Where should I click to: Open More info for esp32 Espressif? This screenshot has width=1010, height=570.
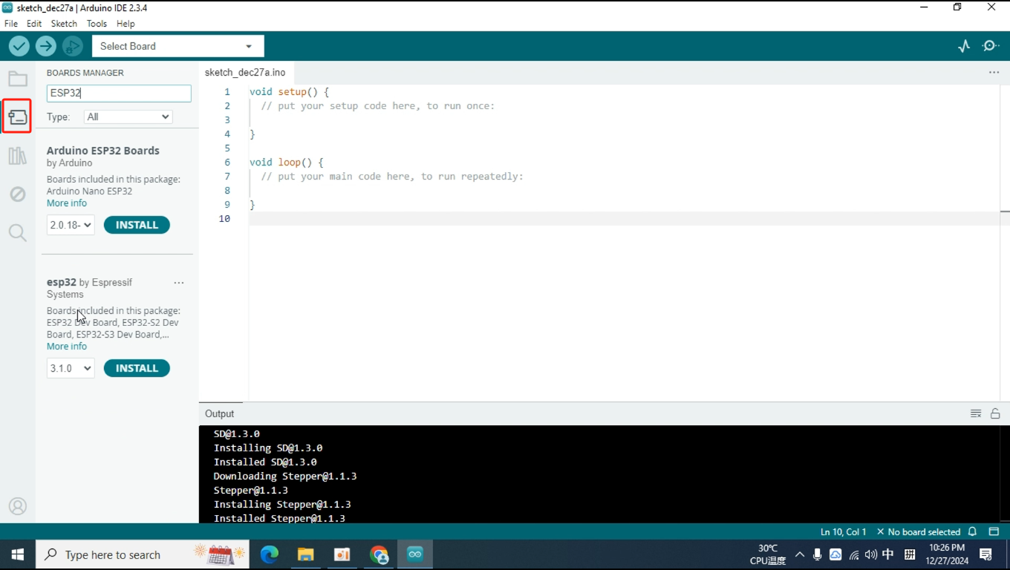click(67, 347)
